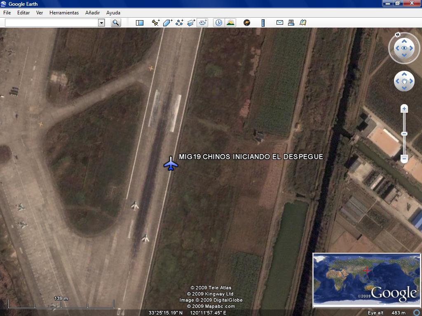
Task: Click the search magnifier button
Action: point(116,23)
